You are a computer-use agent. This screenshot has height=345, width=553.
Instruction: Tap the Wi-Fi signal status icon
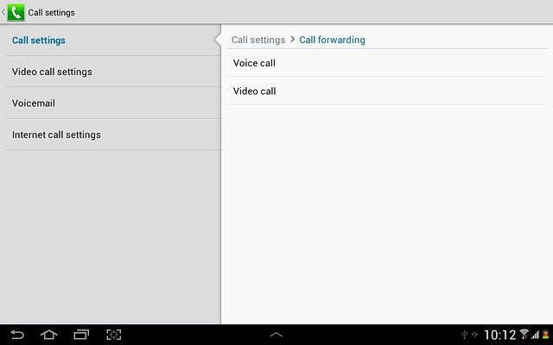(x=524, y=335)
